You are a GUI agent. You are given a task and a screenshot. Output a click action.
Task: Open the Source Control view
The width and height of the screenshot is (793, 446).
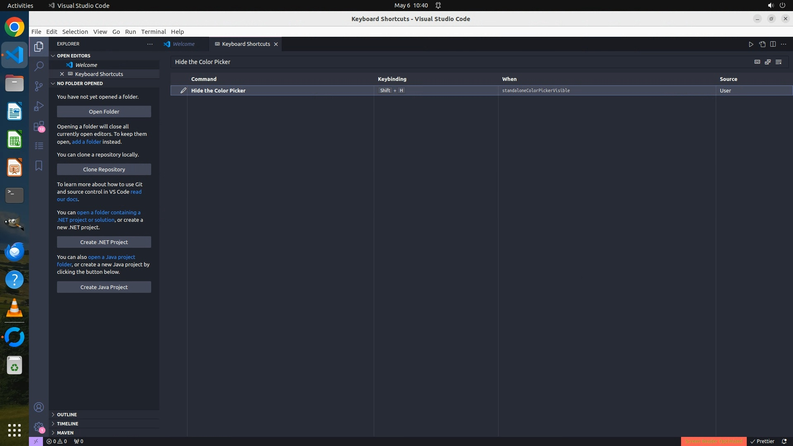[39, 86]
